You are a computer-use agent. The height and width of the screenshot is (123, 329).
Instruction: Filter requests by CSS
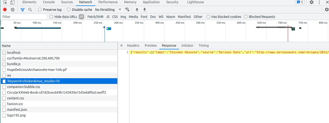115,17
